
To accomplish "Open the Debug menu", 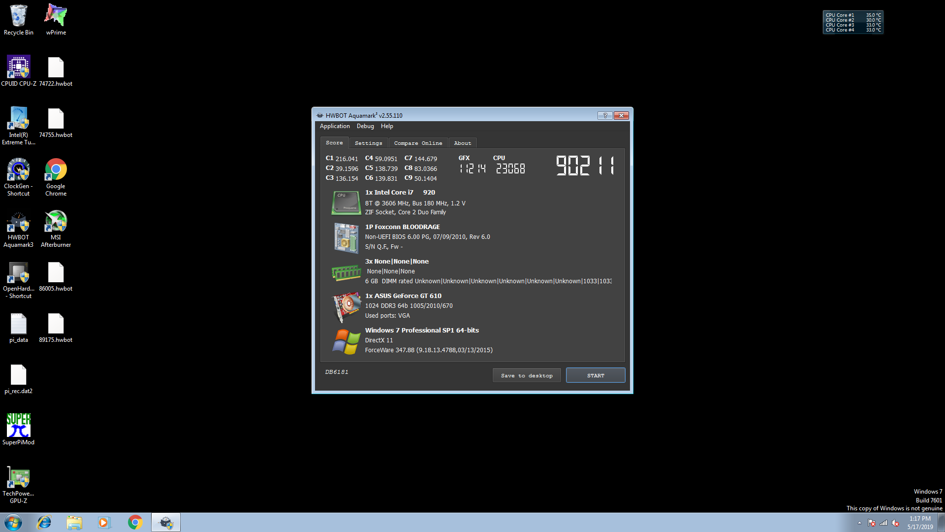I will coord(365,126).
